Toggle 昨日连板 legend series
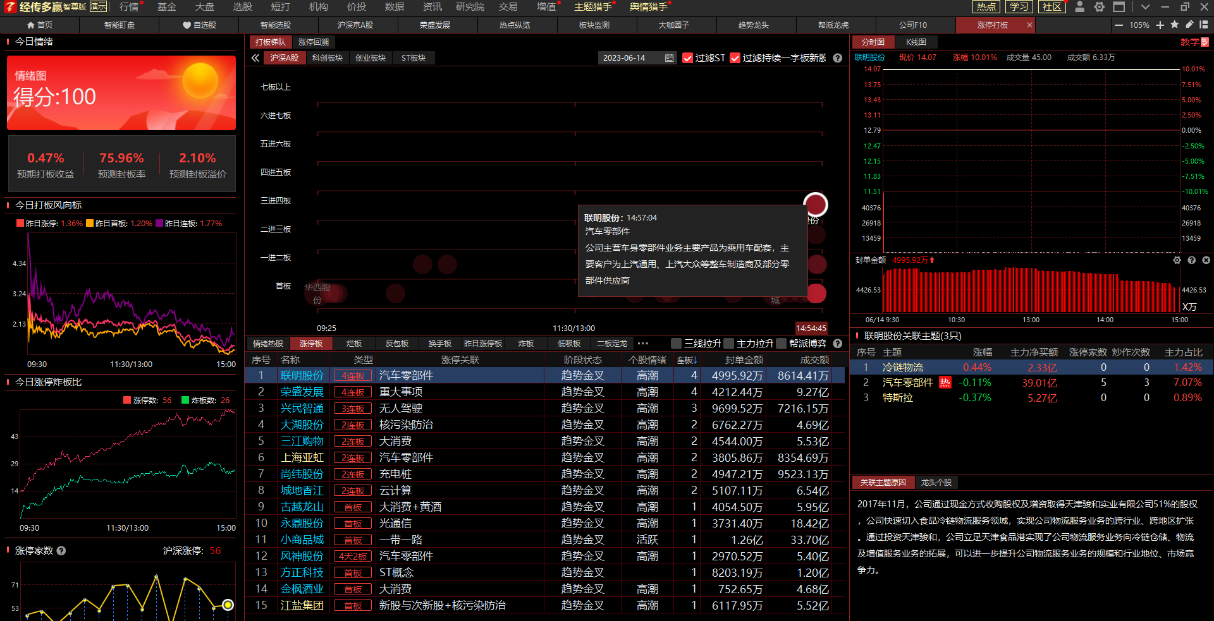This screenshot has width=1214, height=621. 189,224
